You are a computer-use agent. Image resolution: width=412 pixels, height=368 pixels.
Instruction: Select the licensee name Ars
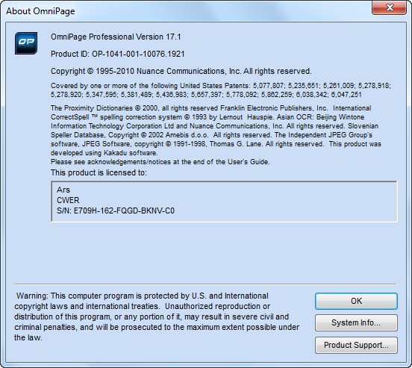[63, 190]
